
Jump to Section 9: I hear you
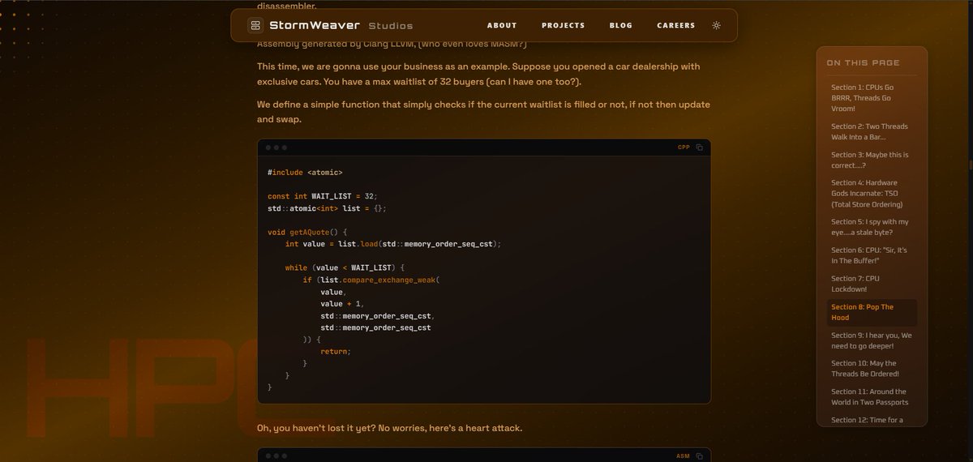[872, 340]
